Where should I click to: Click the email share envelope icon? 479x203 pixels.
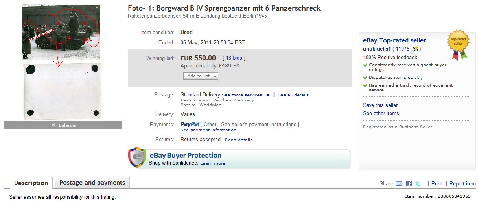[399, 183]
